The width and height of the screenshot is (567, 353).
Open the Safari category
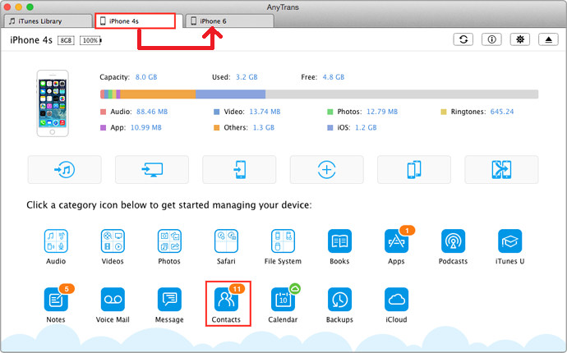(226, 241)
